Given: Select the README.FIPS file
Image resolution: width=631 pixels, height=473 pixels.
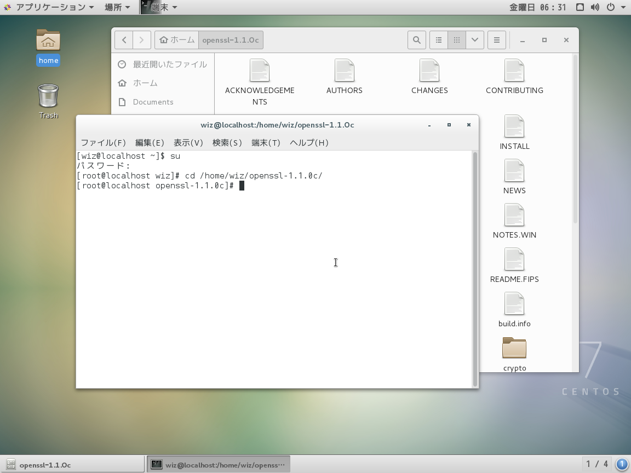Looking at the screenshot, I should tap(514, 265).
